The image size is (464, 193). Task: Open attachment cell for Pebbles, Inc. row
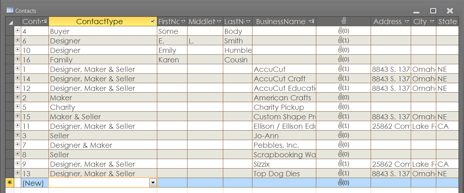[x=343, y=145]
